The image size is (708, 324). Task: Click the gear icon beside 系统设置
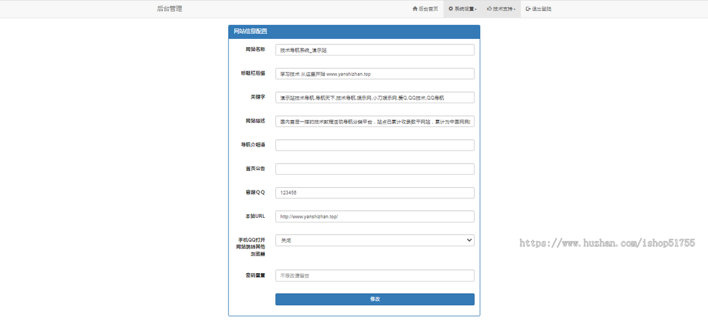(451, 9)
